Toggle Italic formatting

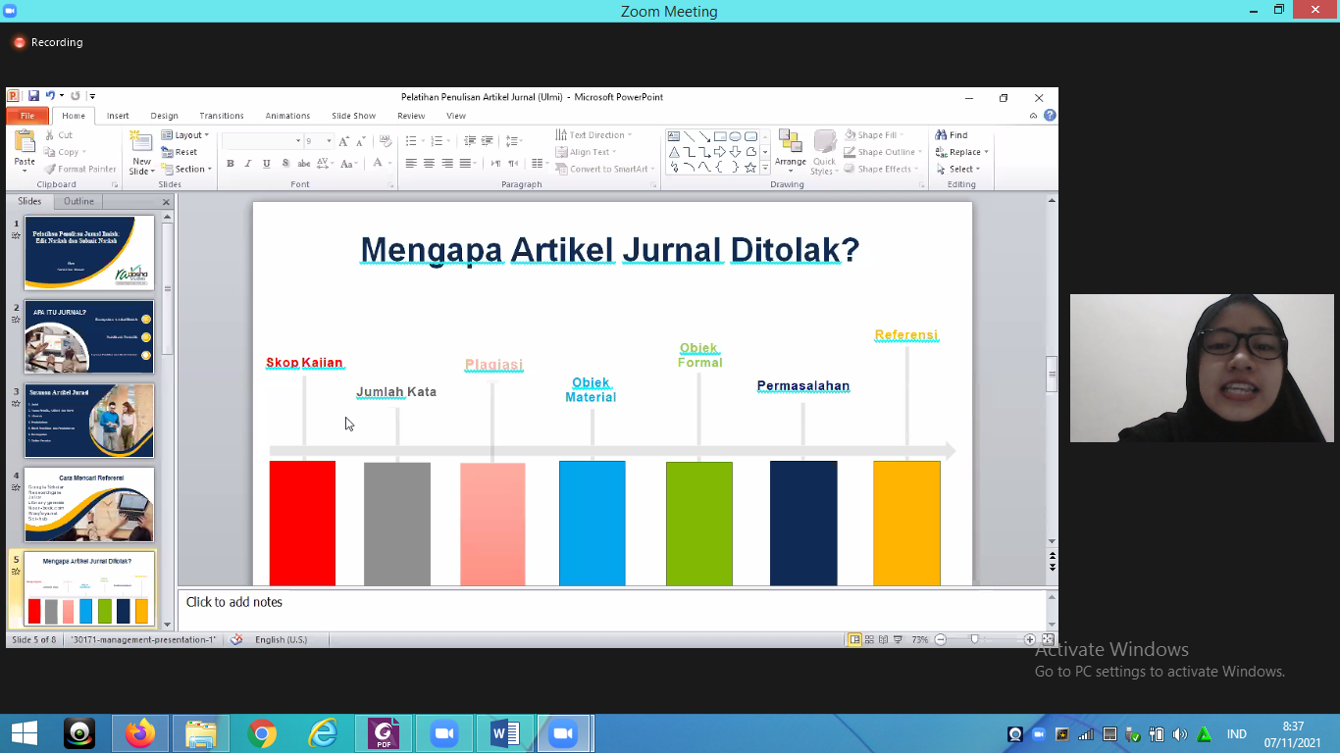pos(248,164)
